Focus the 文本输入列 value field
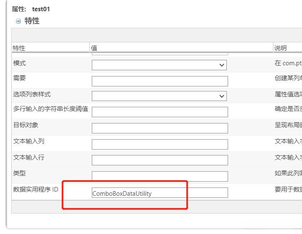 pyautogui.click(x=160, y=144)
